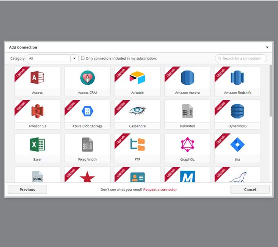Viewport: 278px width, 247px height.
Task: Click the Access label text
Action: pyautogui.click(x=37, y=93)
